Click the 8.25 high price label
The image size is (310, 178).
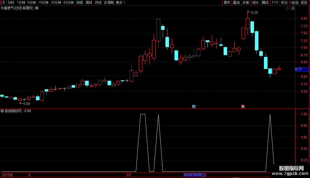pyautogui.click(x=254, y=13)
